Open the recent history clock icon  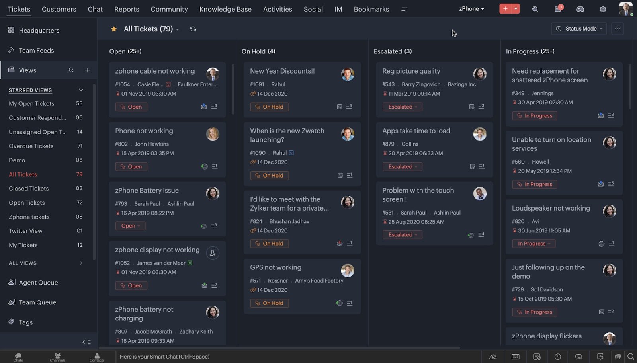(558, 357)
